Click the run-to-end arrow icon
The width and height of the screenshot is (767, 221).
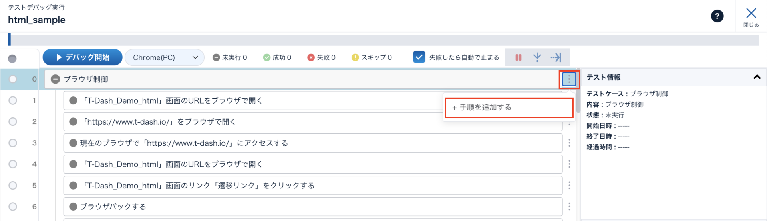click(556, 57)
